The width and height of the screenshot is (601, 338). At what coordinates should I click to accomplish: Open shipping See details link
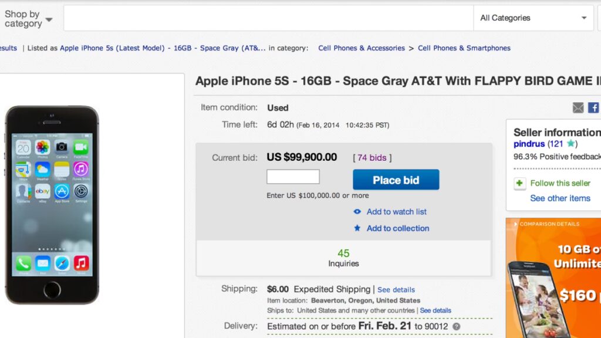coord(396,290)
